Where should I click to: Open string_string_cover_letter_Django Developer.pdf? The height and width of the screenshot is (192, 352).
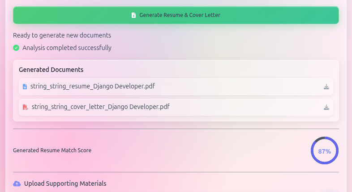pos(100,107)
